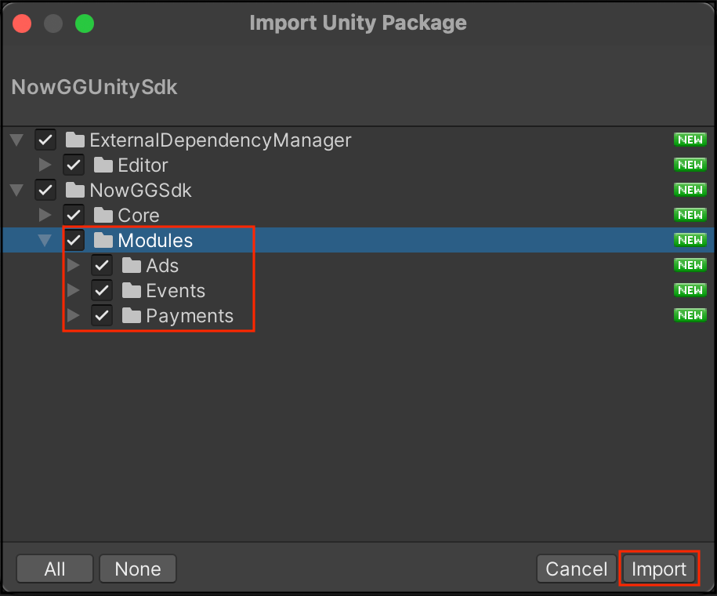
Task: Uncheck the Ads module checkbox
Action: [102, 266]
